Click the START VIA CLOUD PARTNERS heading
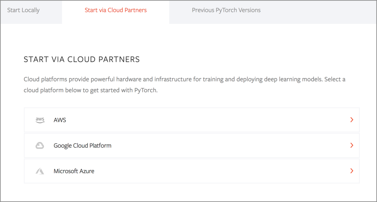377x202 pixels. [82, 60]
